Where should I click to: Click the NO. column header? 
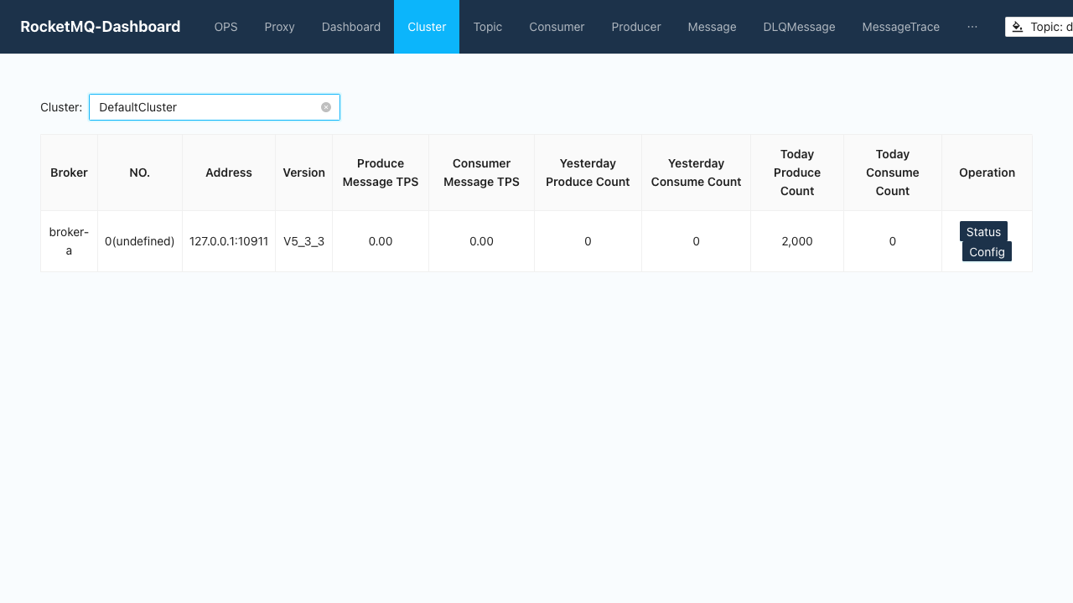(140, 173)
